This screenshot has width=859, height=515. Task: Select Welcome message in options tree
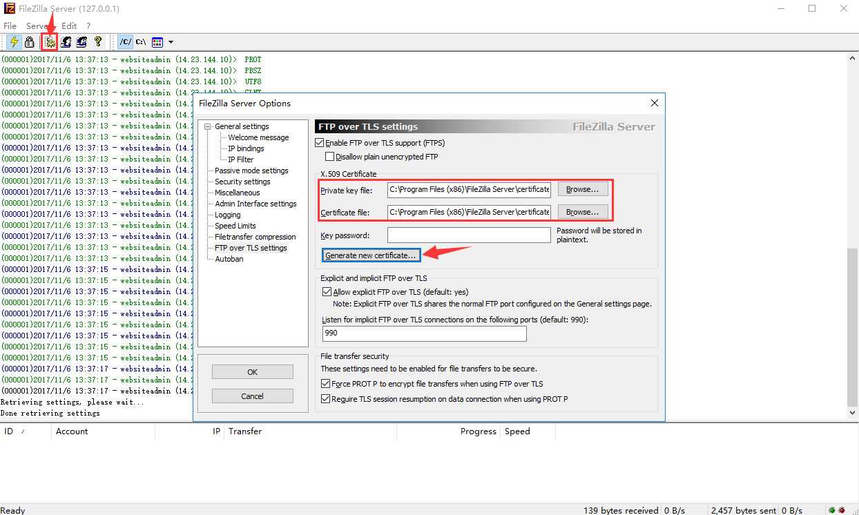tap(258, 137)
